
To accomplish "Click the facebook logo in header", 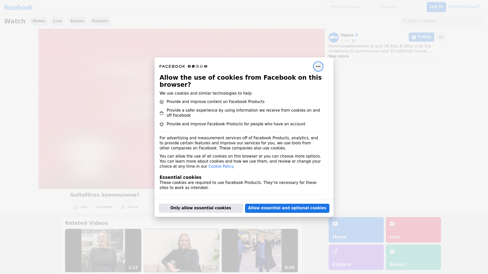I will (x=18, y=7).
